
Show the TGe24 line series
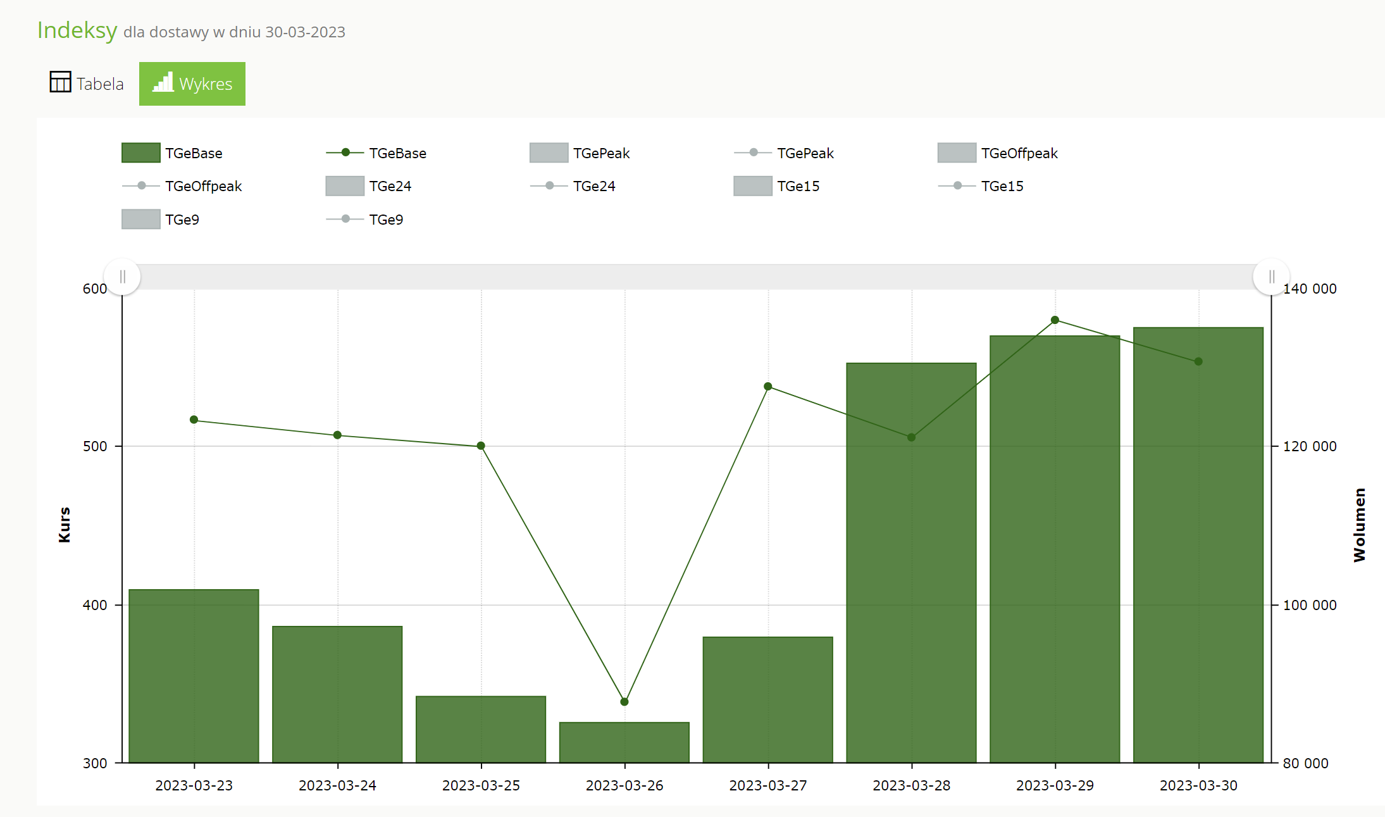pos(549,185)
